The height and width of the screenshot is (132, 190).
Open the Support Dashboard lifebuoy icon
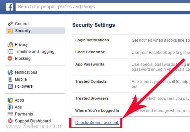(x=10, y=121)
